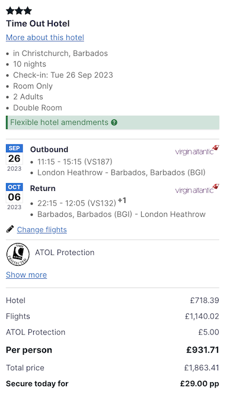Click the SEP 26 calendar date icon
227x397 pixels.
click(14, 158)
